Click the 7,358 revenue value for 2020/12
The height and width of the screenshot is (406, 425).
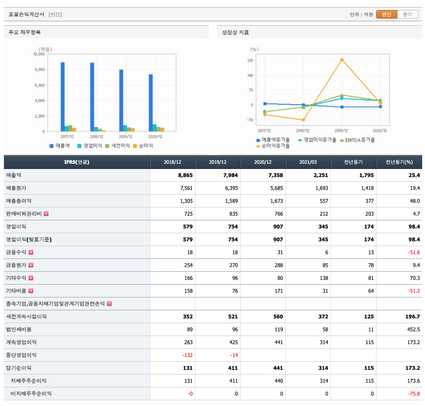(276, 175)
